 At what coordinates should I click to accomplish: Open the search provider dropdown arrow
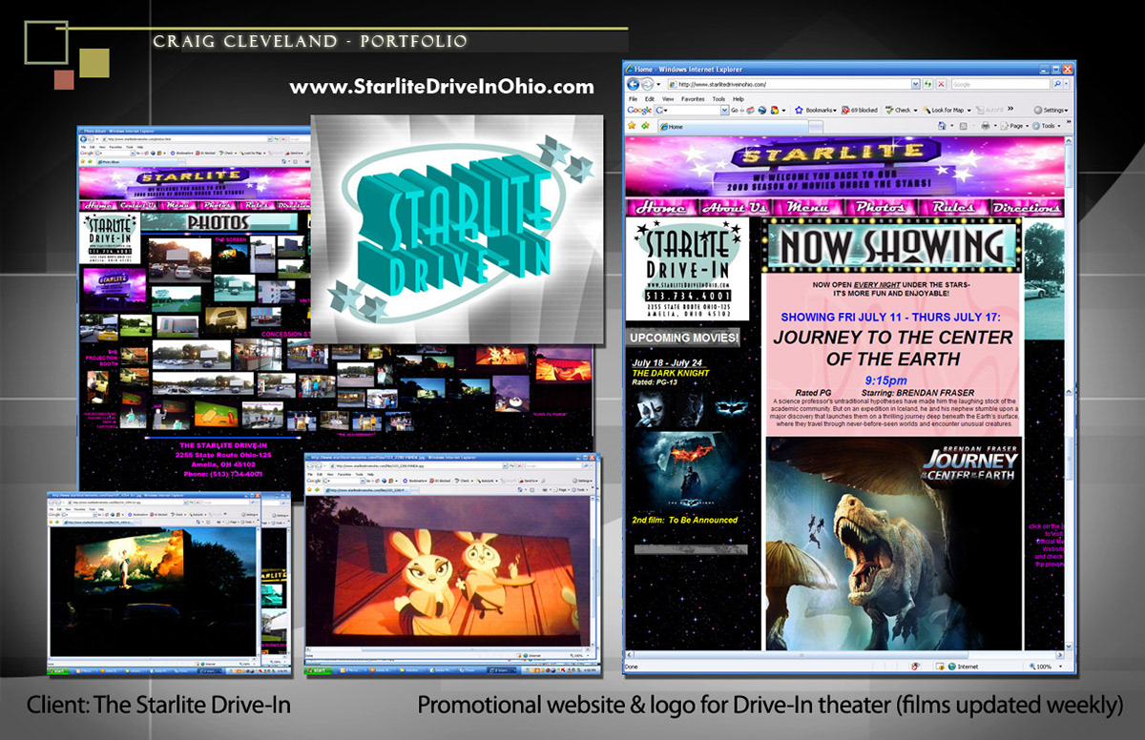(1067, 85)
